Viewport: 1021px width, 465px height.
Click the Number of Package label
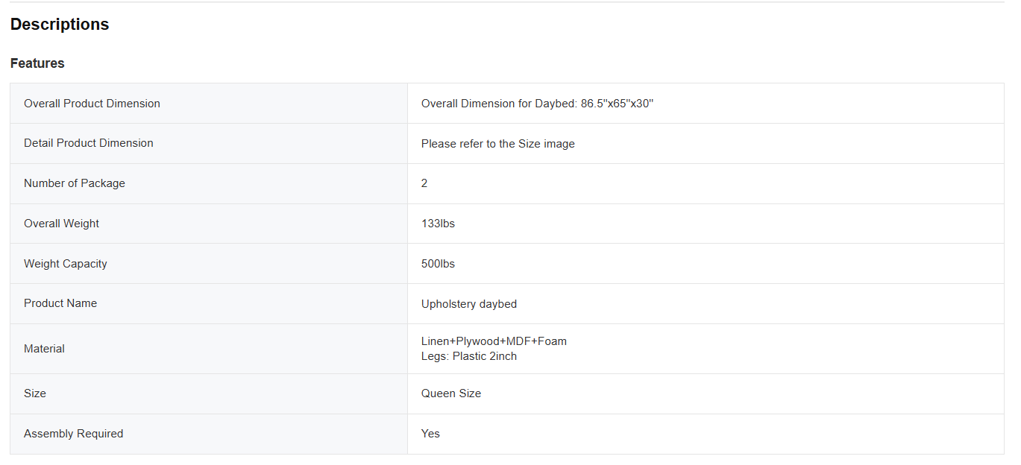75,183
